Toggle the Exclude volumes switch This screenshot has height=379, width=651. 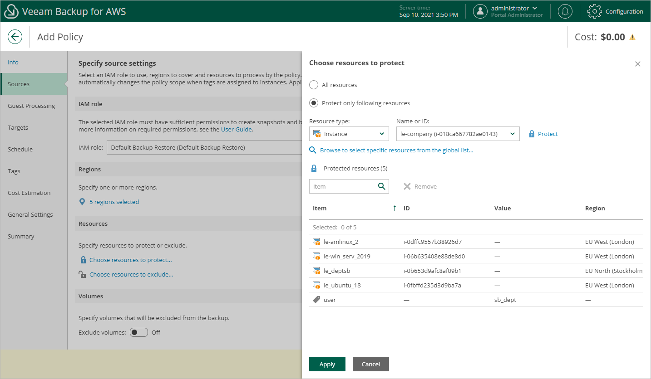tap(139, 332)
